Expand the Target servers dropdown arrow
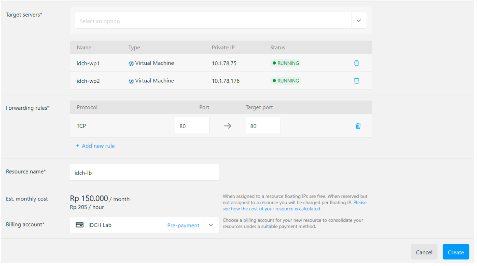This screenshot has width=477, height=266. point(359,21)
